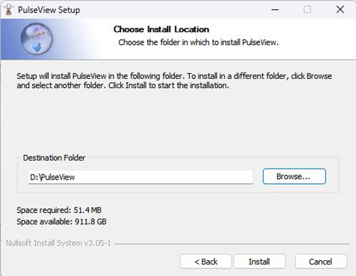Minimize the PulseView Setup window

275,10
